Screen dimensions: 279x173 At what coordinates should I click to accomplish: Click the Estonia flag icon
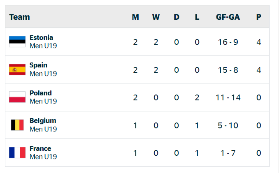(x=17, y=42)
